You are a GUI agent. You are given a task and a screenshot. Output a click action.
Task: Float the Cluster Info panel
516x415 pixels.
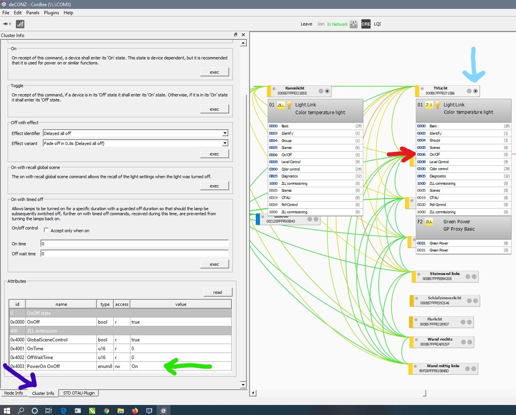pos(236,35)
